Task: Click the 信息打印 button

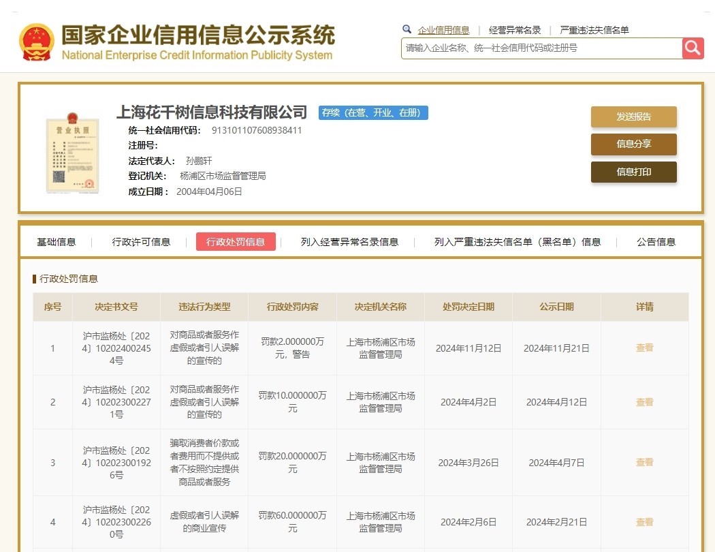Action: click(x=634, y=172)
